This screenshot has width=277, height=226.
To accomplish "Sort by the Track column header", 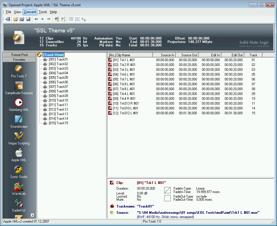I will pos(253,55).
